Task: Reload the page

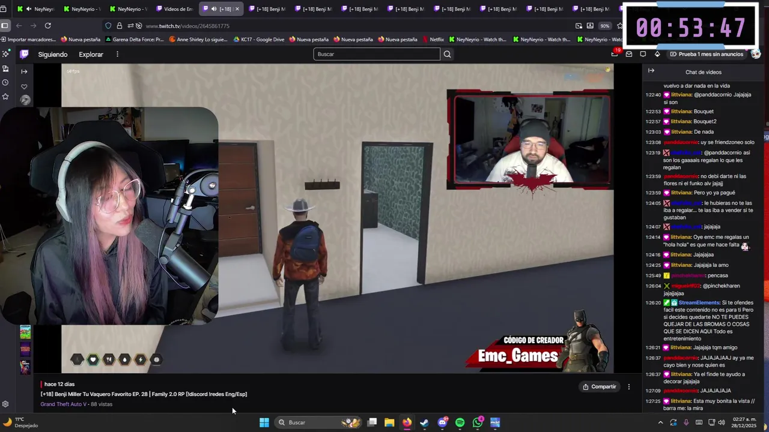Action: click(47, 26)
